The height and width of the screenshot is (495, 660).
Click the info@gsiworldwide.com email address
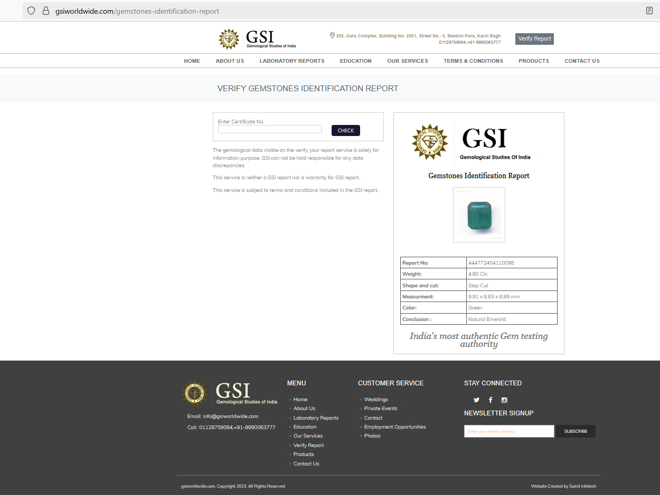[x=231, y=416]
